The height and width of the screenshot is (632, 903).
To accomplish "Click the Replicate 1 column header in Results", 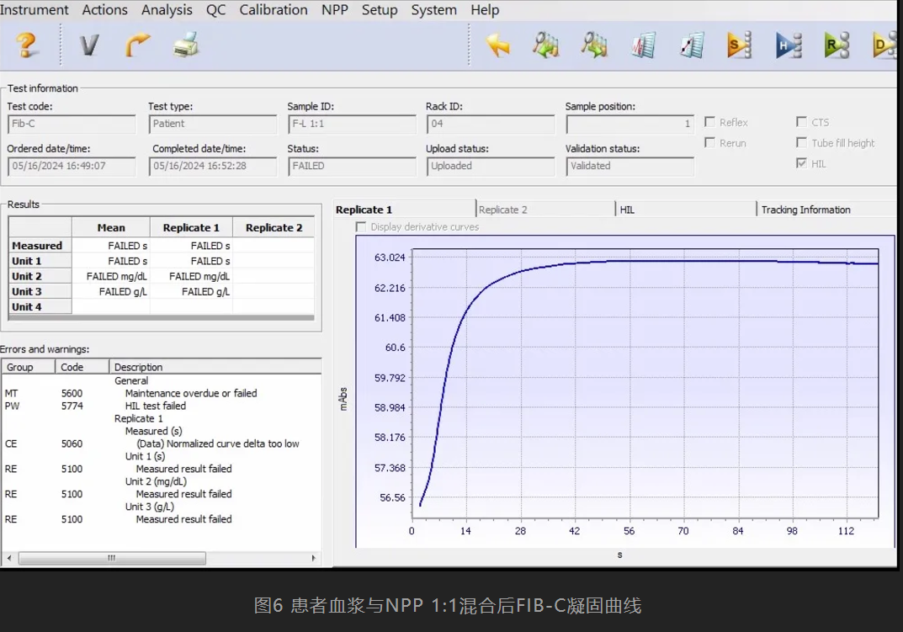I will (x=191, y=227).
